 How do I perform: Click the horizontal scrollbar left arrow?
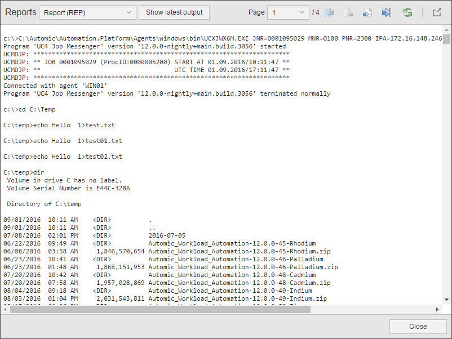(x=5, y=309)
